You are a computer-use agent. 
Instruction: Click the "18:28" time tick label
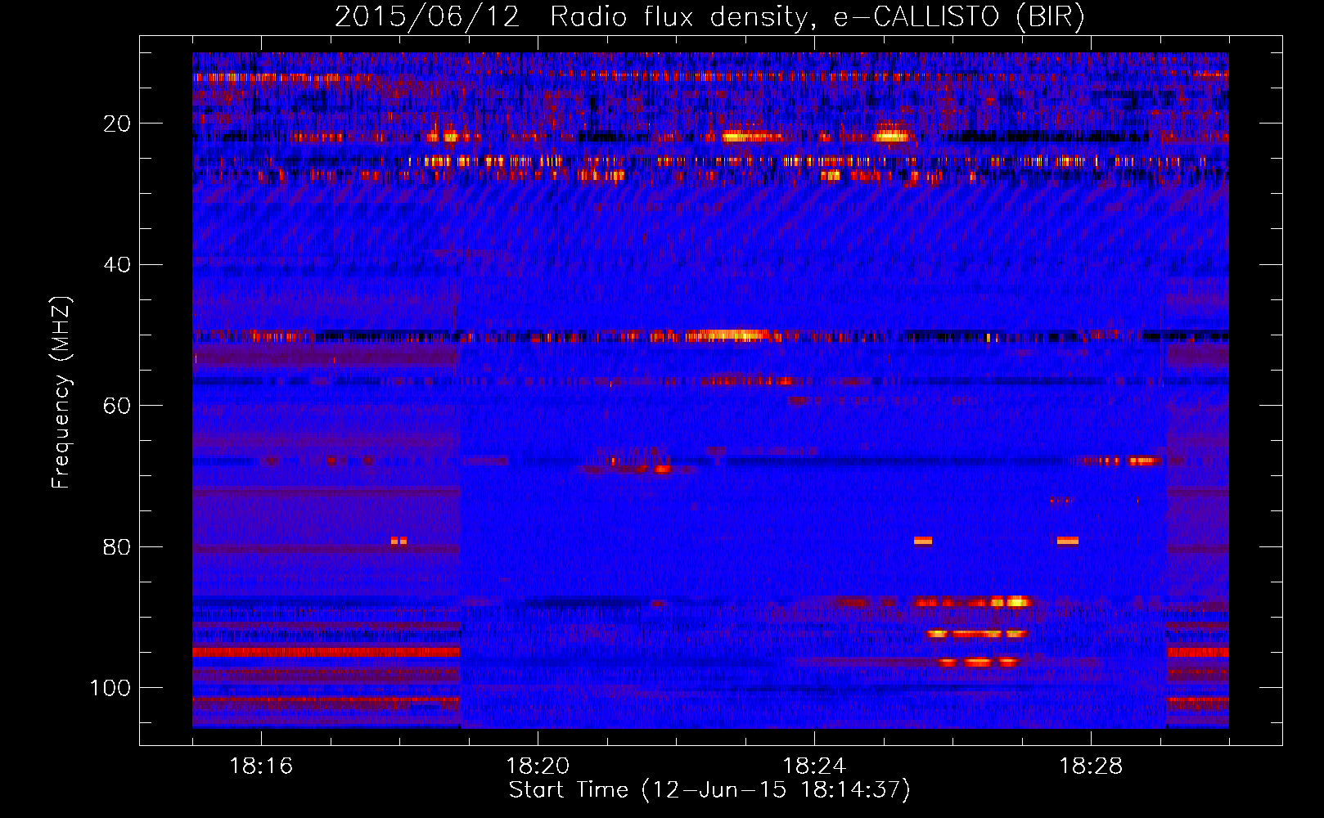click(x=1091, y=766)
